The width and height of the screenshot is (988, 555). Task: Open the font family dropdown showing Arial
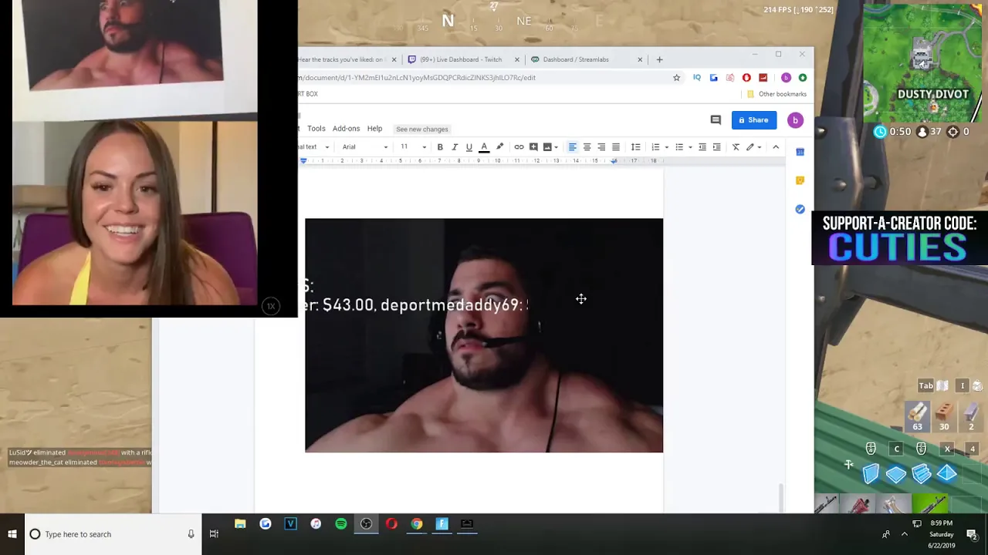click(365, 147)
